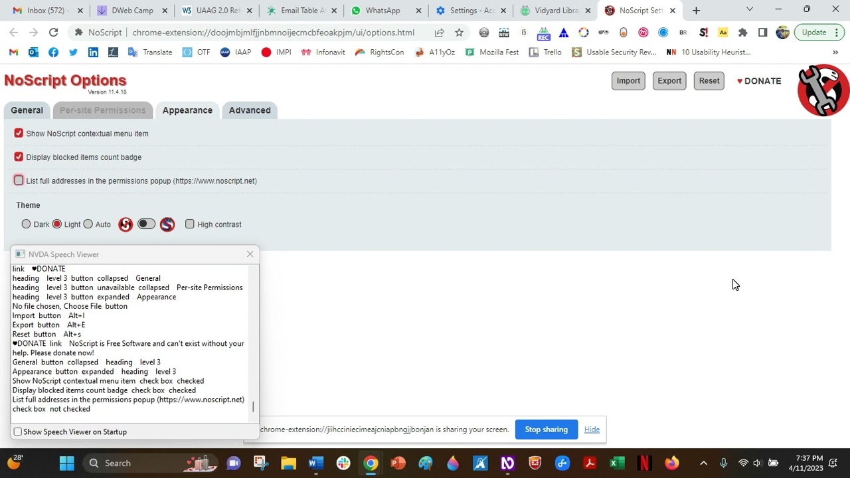Bookmark this page with star icon

point(459,33)
